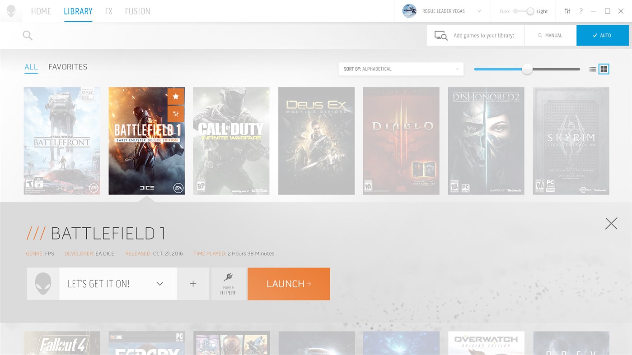
Task: Click the BATTLEFIELD 1 panel title
Action: (108, 233)
